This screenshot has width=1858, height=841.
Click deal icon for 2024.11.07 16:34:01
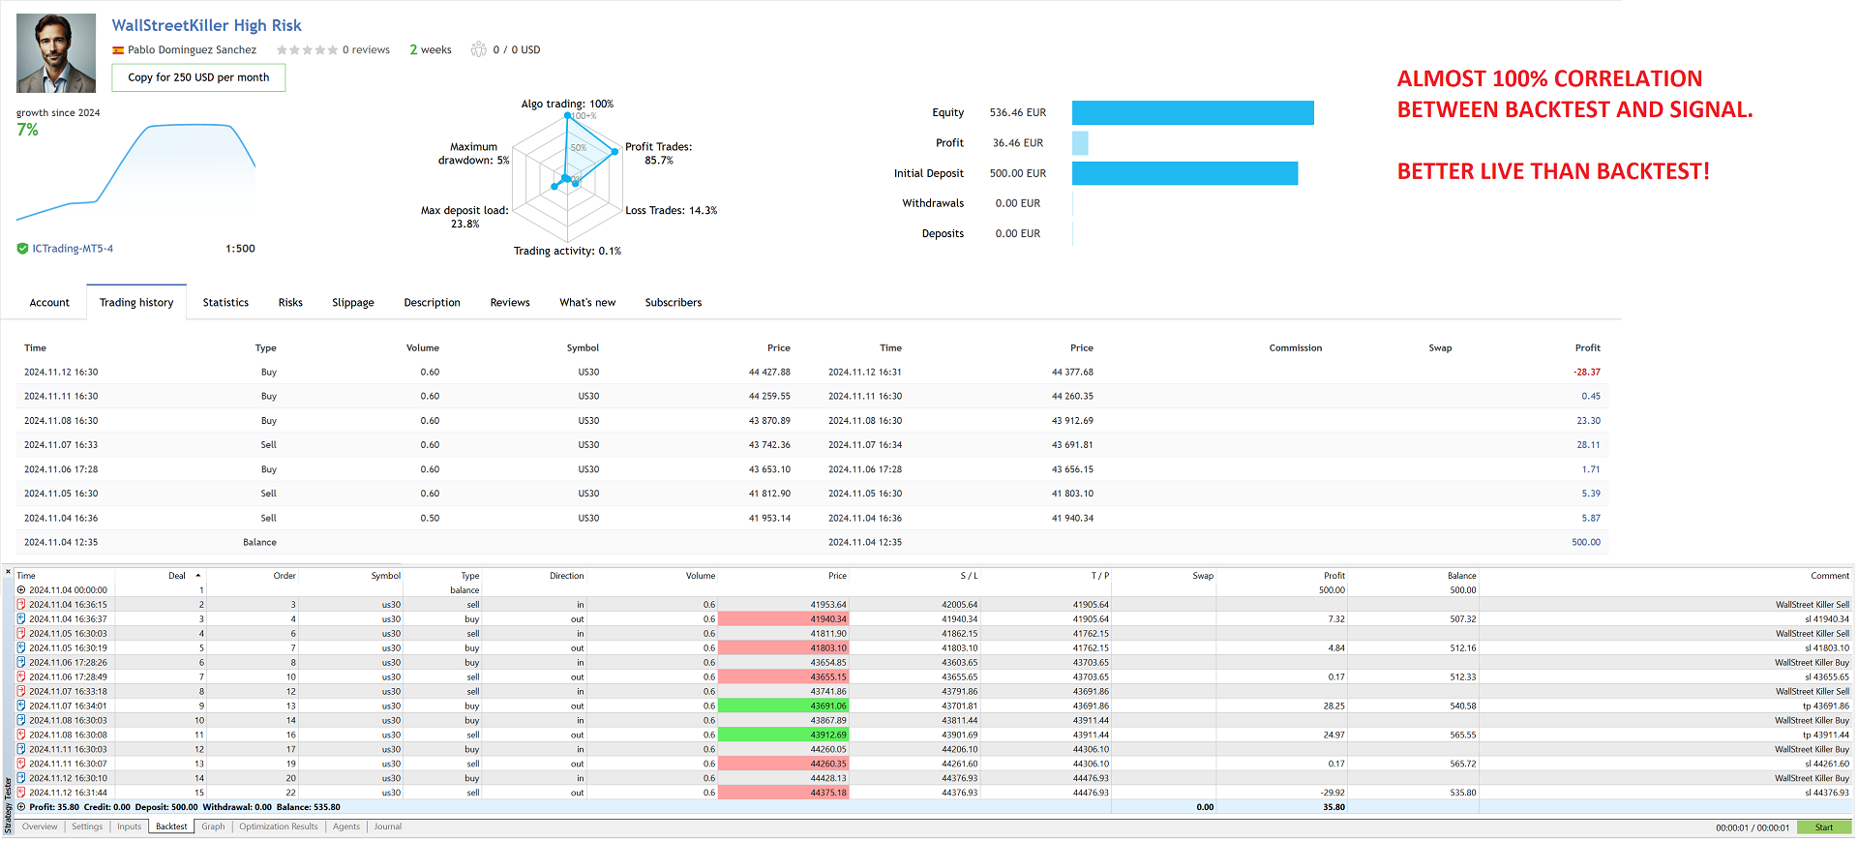21,706
